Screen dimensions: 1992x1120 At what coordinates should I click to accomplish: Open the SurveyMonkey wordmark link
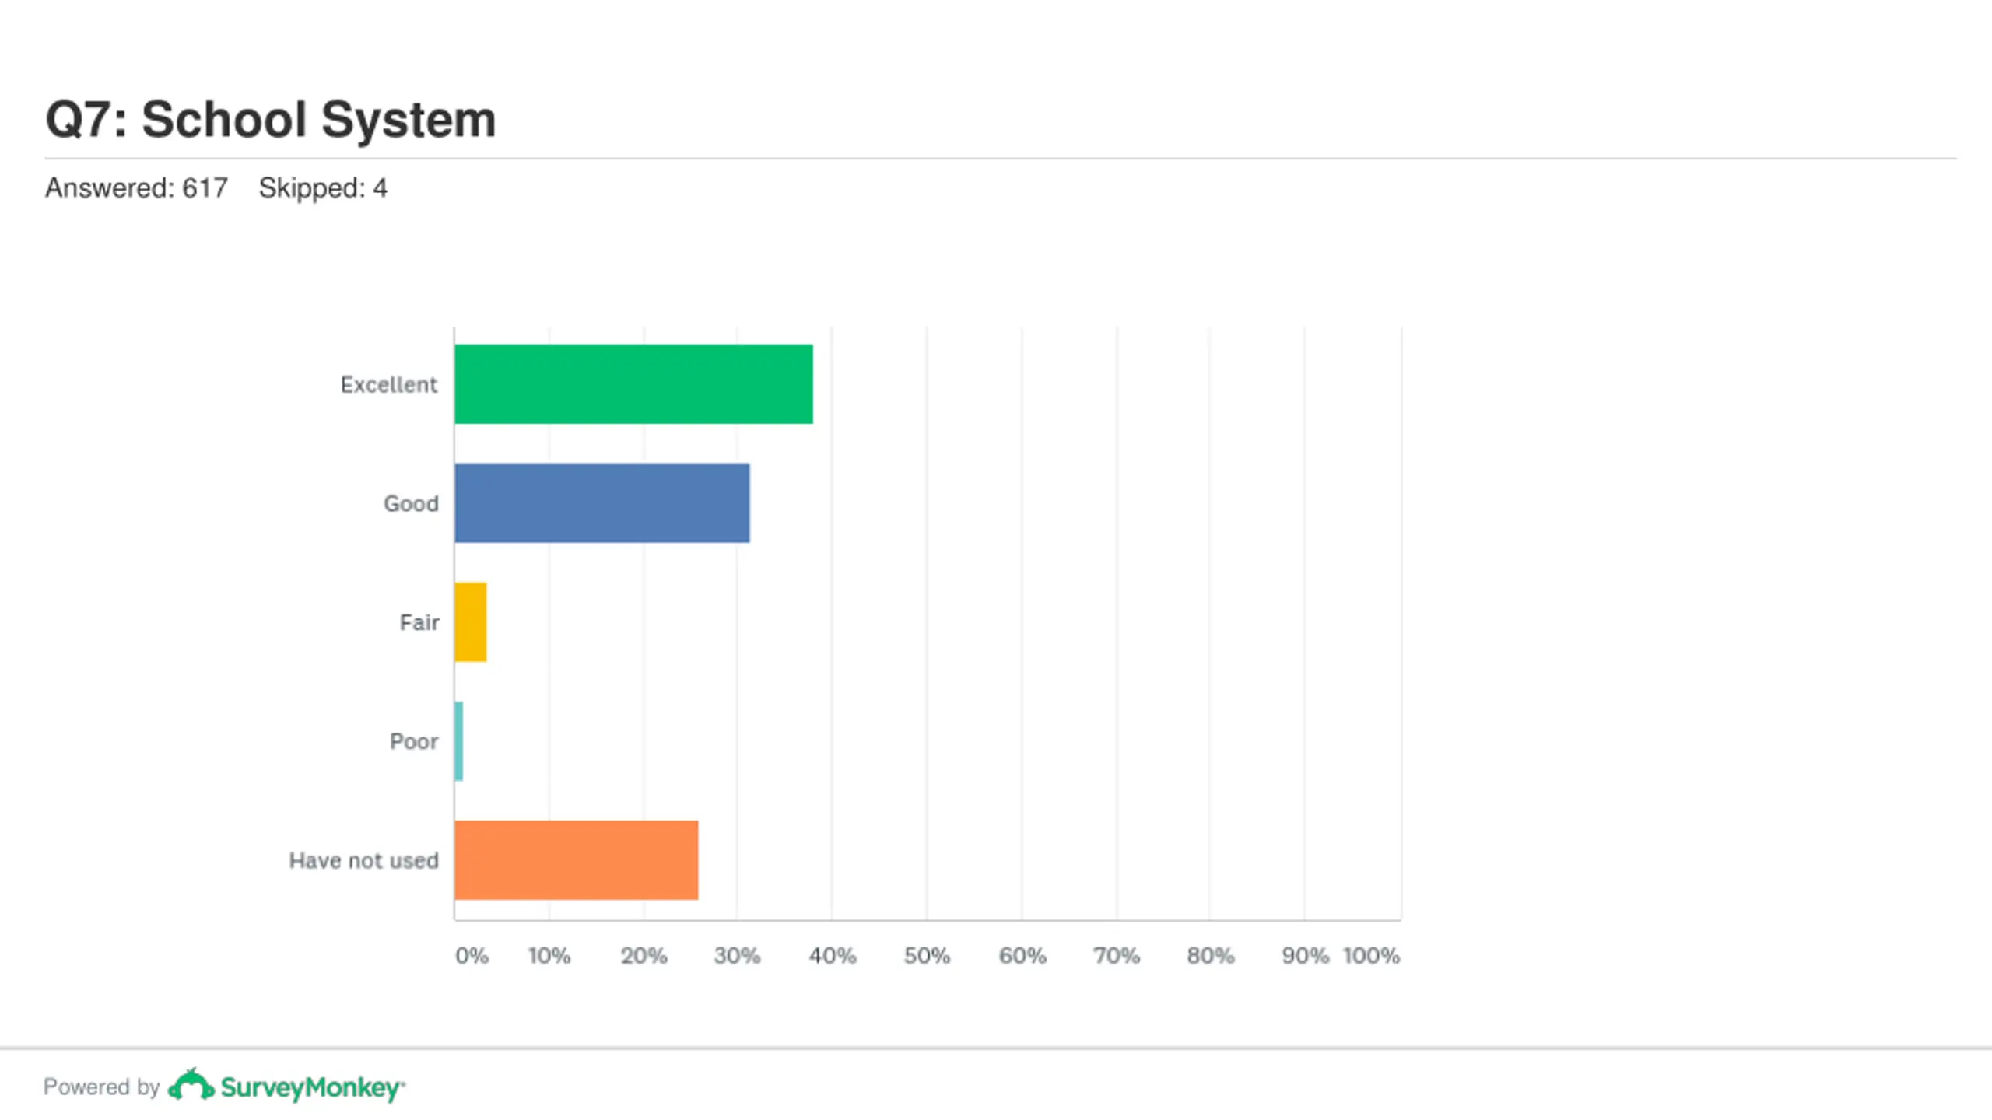312,1087
